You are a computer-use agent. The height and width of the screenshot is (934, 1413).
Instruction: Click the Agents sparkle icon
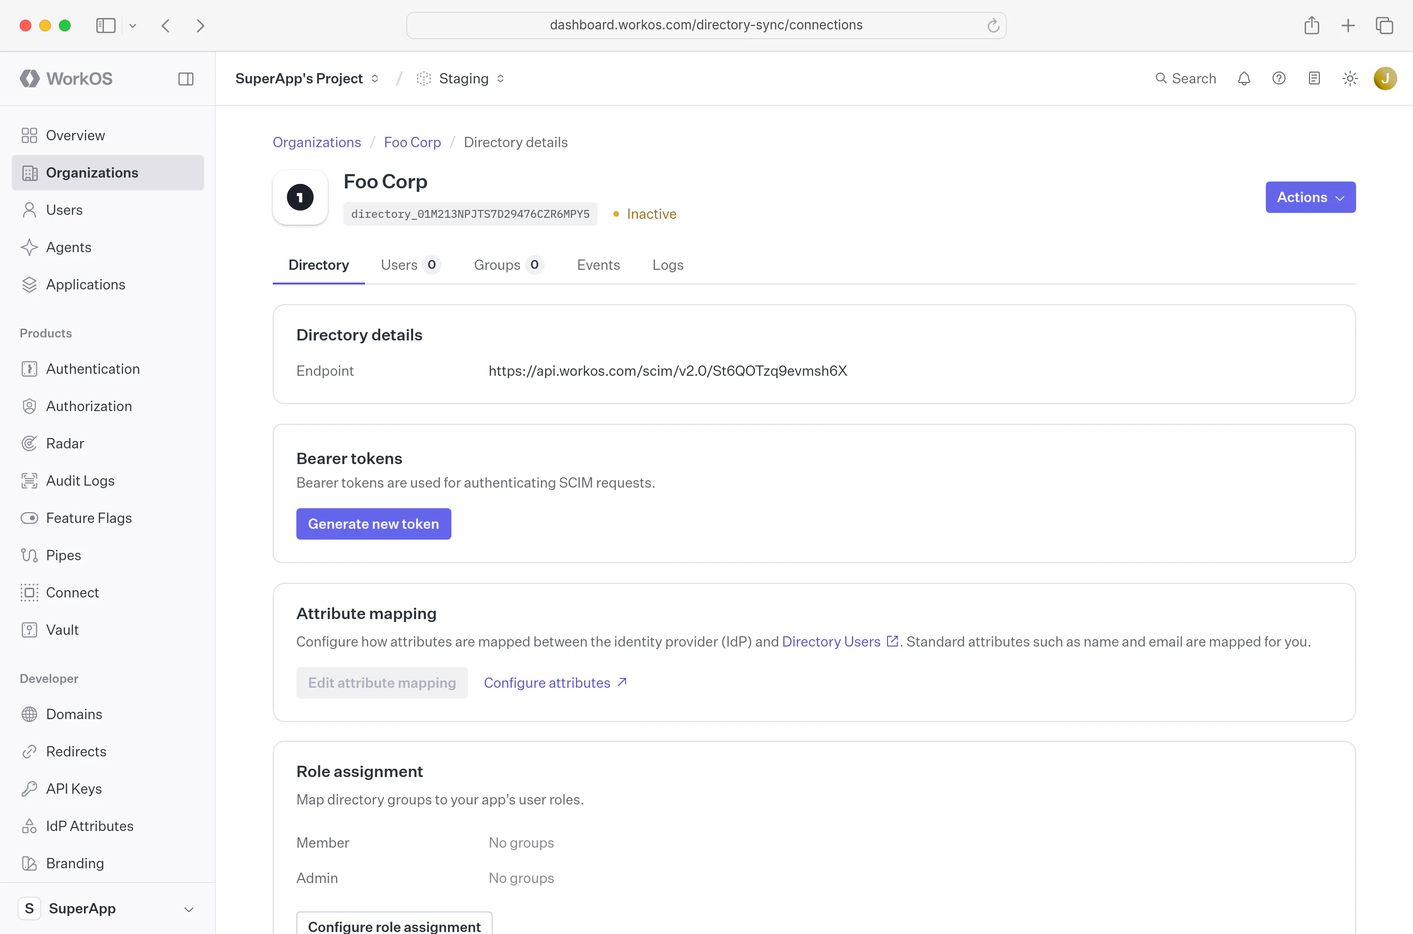(29, 247)
